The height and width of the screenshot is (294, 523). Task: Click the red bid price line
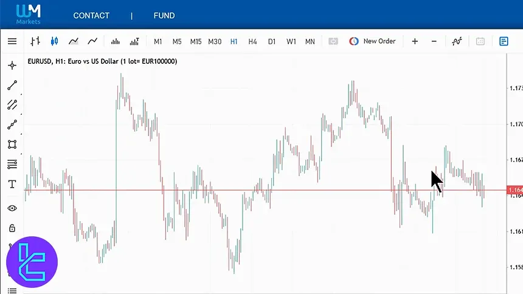(x=265, y=190)
